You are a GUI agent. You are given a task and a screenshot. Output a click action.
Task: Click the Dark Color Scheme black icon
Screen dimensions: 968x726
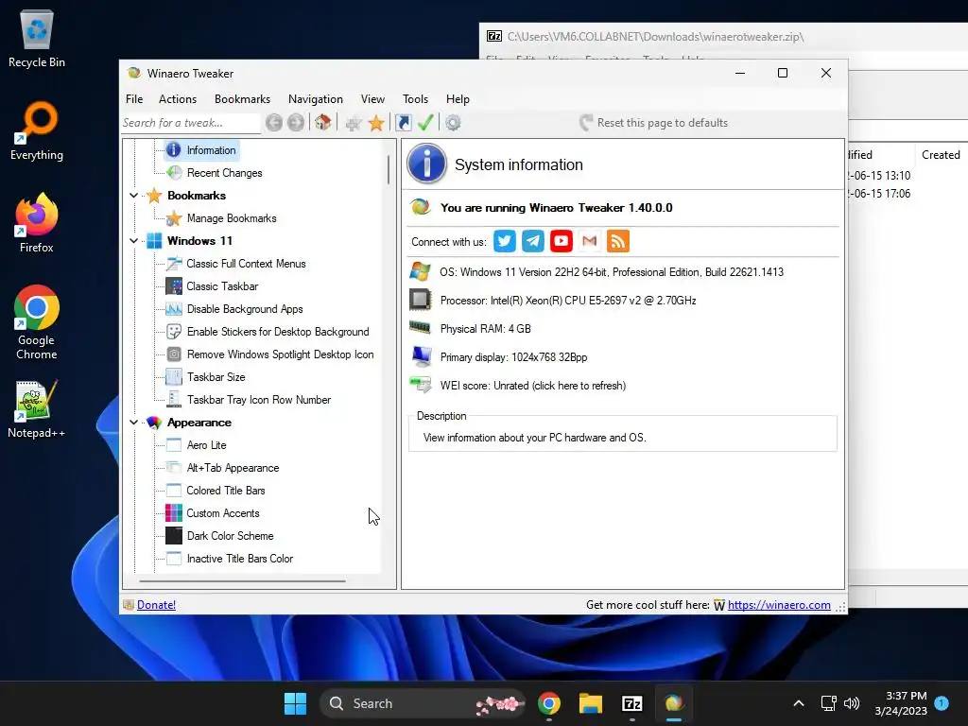[174, 536]
